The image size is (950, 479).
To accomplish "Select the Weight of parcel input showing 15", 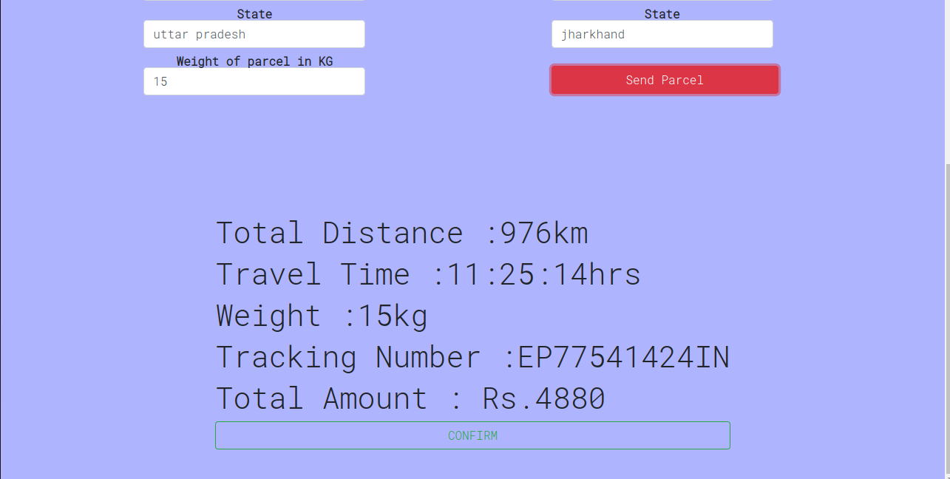I will pyautogui.click(x=254, y=81).
